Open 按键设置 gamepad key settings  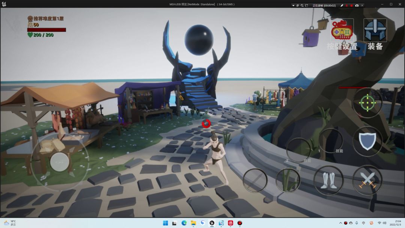click(x=342, y=31)
